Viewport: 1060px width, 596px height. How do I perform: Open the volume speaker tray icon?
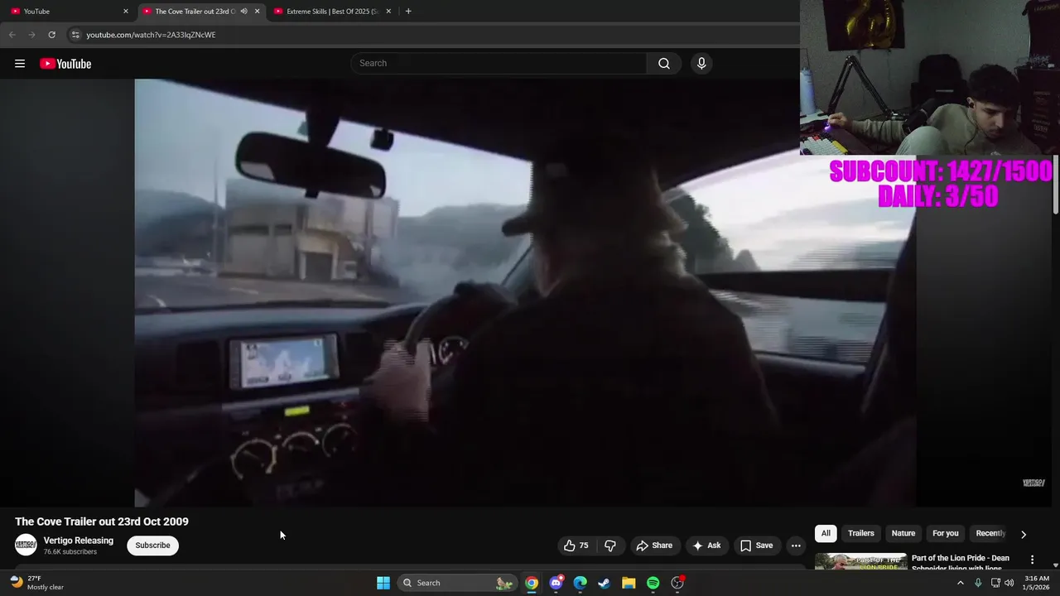click(1009, 583)
